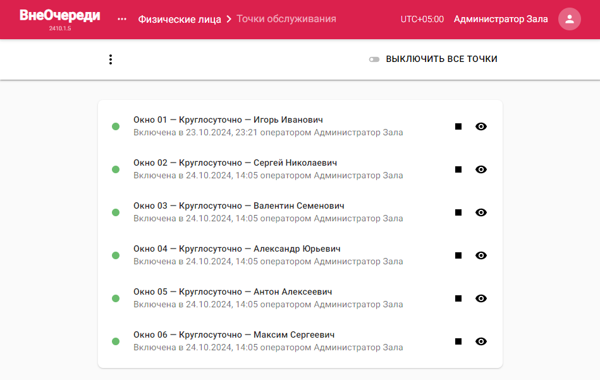
Task: Stop service point Окно 05
Action: click(x=458, y=298)
